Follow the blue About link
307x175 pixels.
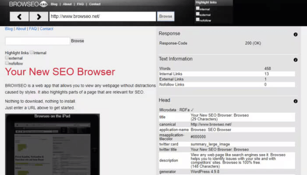tap(21, 29)
